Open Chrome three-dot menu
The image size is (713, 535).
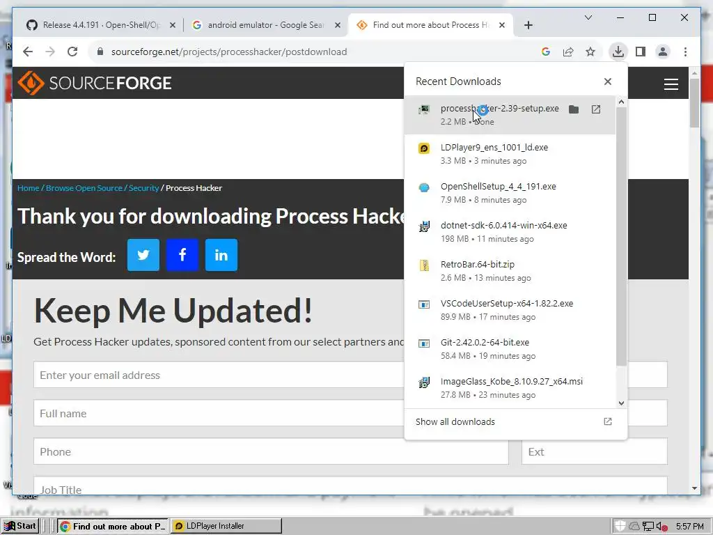tap(685, 52)
